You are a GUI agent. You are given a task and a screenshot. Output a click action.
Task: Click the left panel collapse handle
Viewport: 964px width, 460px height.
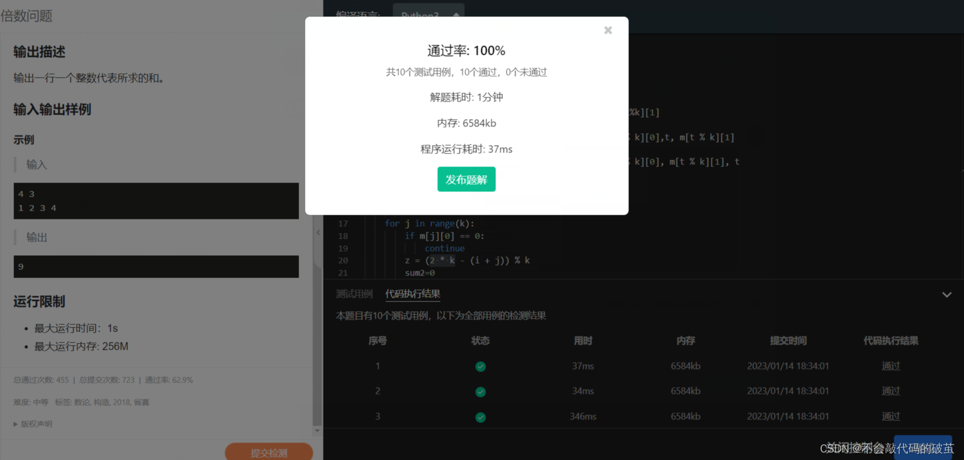point(318,232)
